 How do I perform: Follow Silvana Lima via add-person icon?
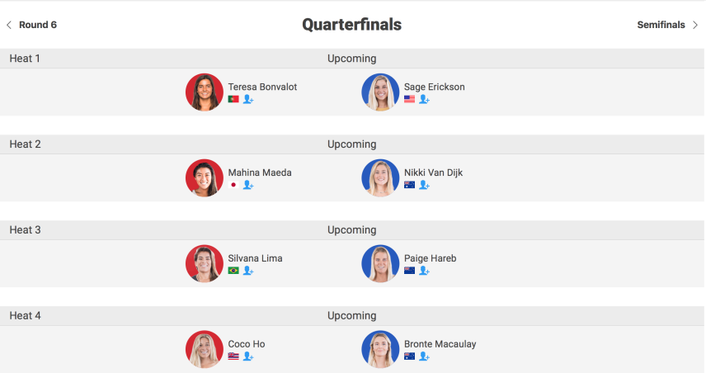coord(248,271)
